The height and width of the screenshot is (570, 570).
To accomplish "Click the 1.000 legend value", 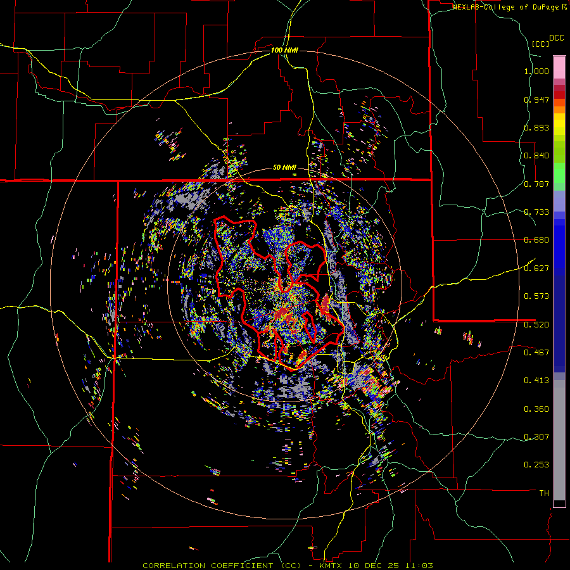I will pos(536,71).
